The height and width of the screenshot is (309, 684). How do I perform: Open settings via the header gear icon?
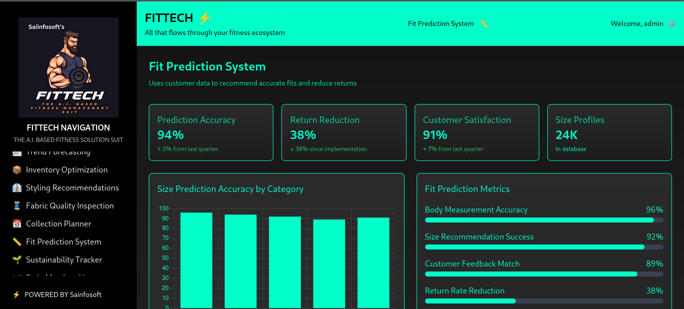pos(671,23)
